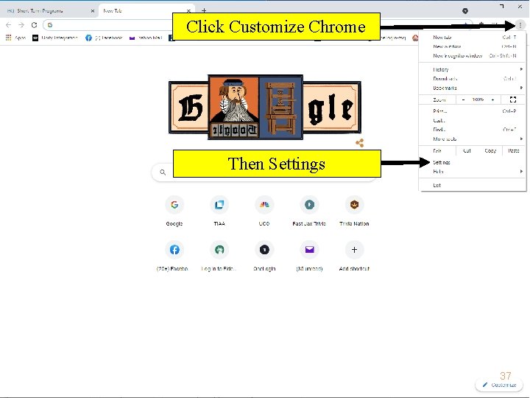
Task: Click the Customize button at bottom right
Action: (x=499, y=385)
